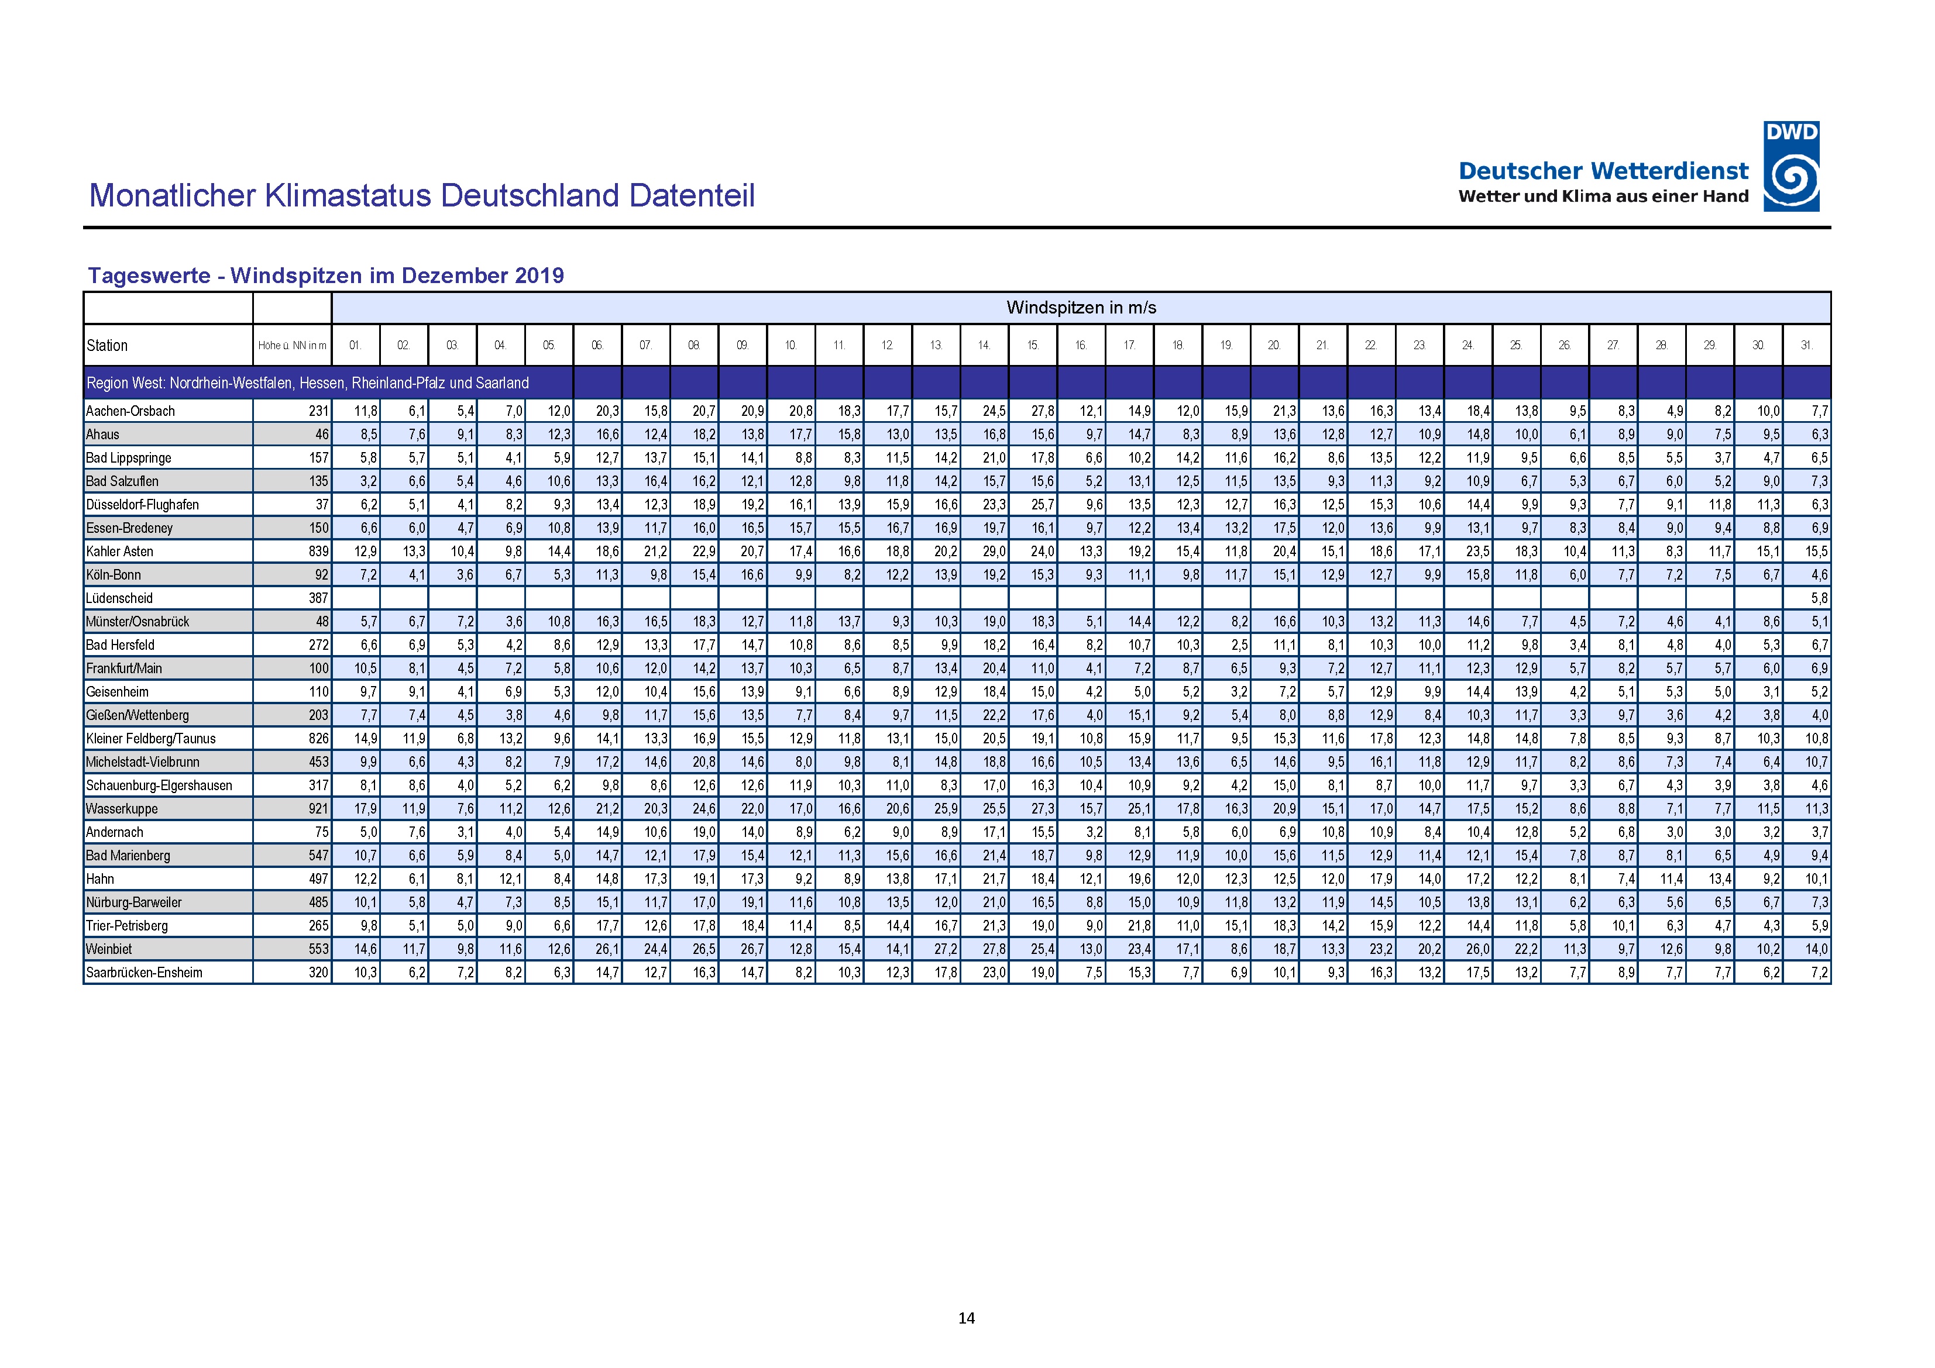Image resolution: width=1935 pixels, height=1368 pixels.
Task: Click the 'Michelstadt-Vielbrunn' station name
Action: pyautogui.click(x=142, y=762)
